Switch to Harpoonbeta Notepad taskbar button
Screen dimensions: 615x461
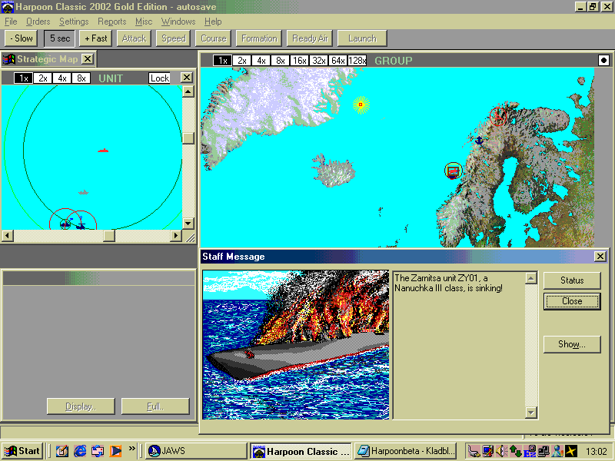405,451
